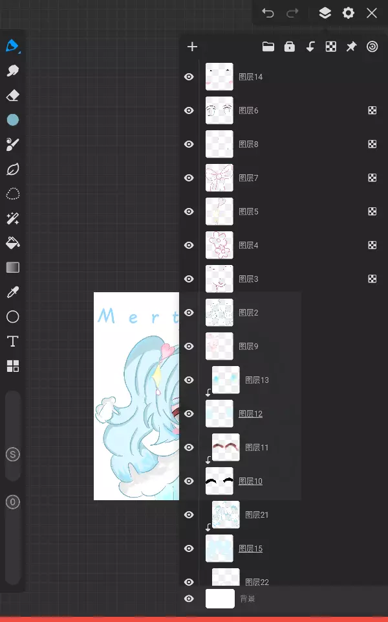388x622 pixels.
Task: Redo the last undone action
Action: pyautogui.click(x=292, y=13)
